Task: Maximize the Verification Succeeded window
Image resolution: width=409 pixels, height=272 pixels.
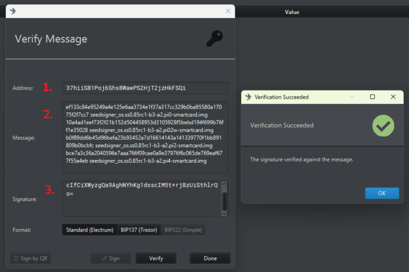Action: [372, 97]
